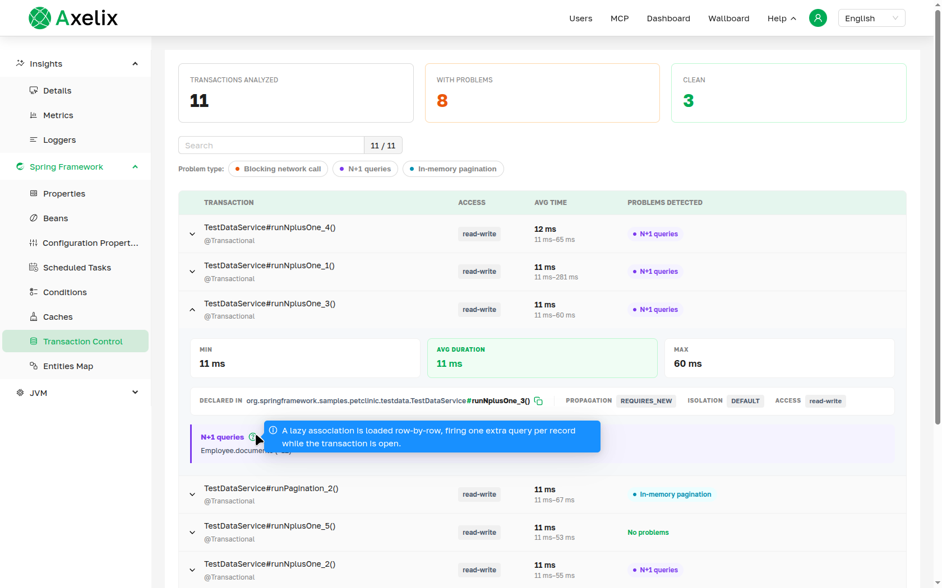Toggle the In-memory pagination filter
The height and width of the screenshot is (588, 942).
click(453, 169)
